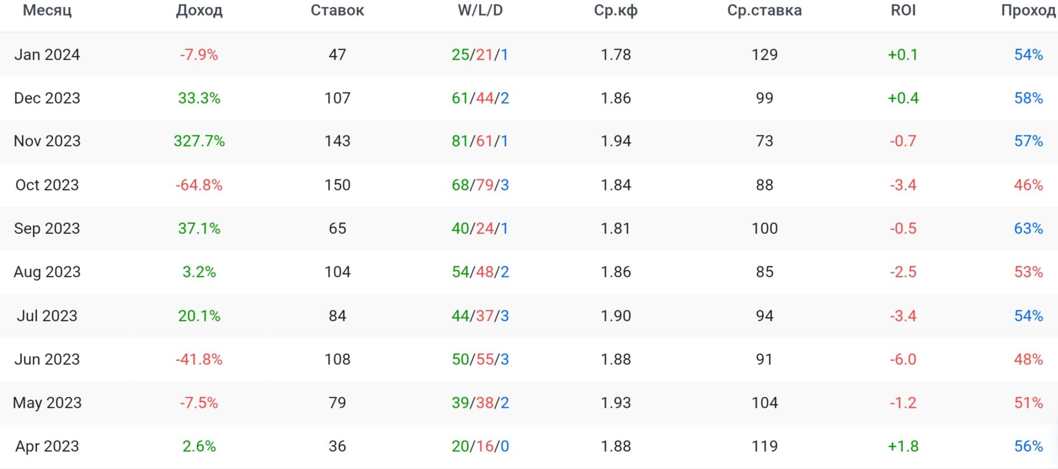
Task: Click the 48% pass rate
Action: pos(1028,359)
